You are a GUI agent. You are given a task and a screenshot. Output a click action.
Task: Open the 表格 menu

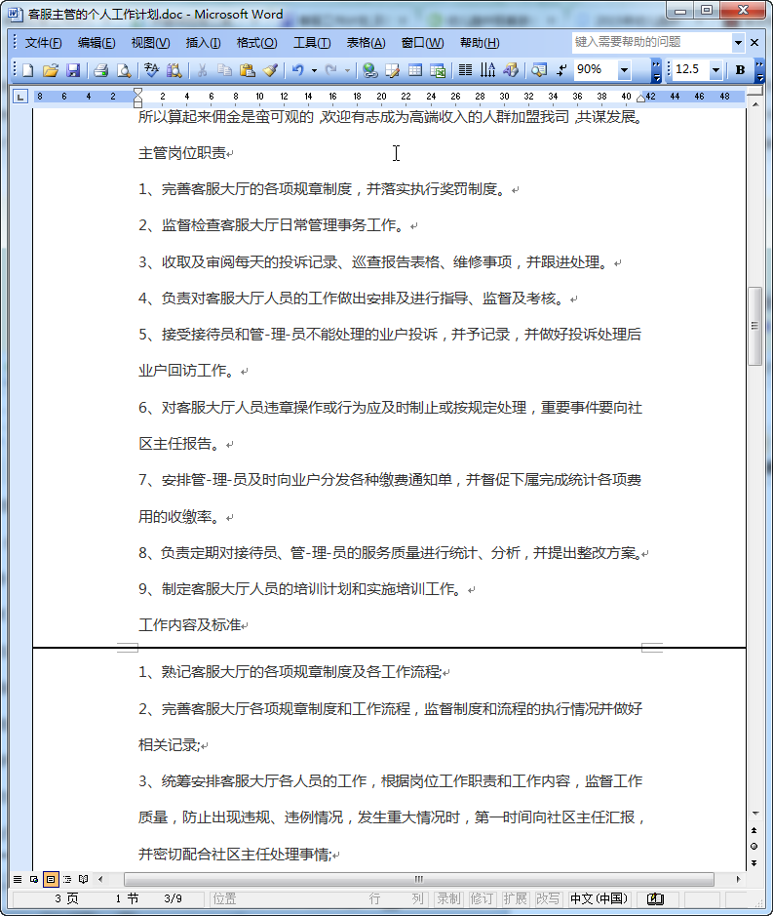click(366, 43)
